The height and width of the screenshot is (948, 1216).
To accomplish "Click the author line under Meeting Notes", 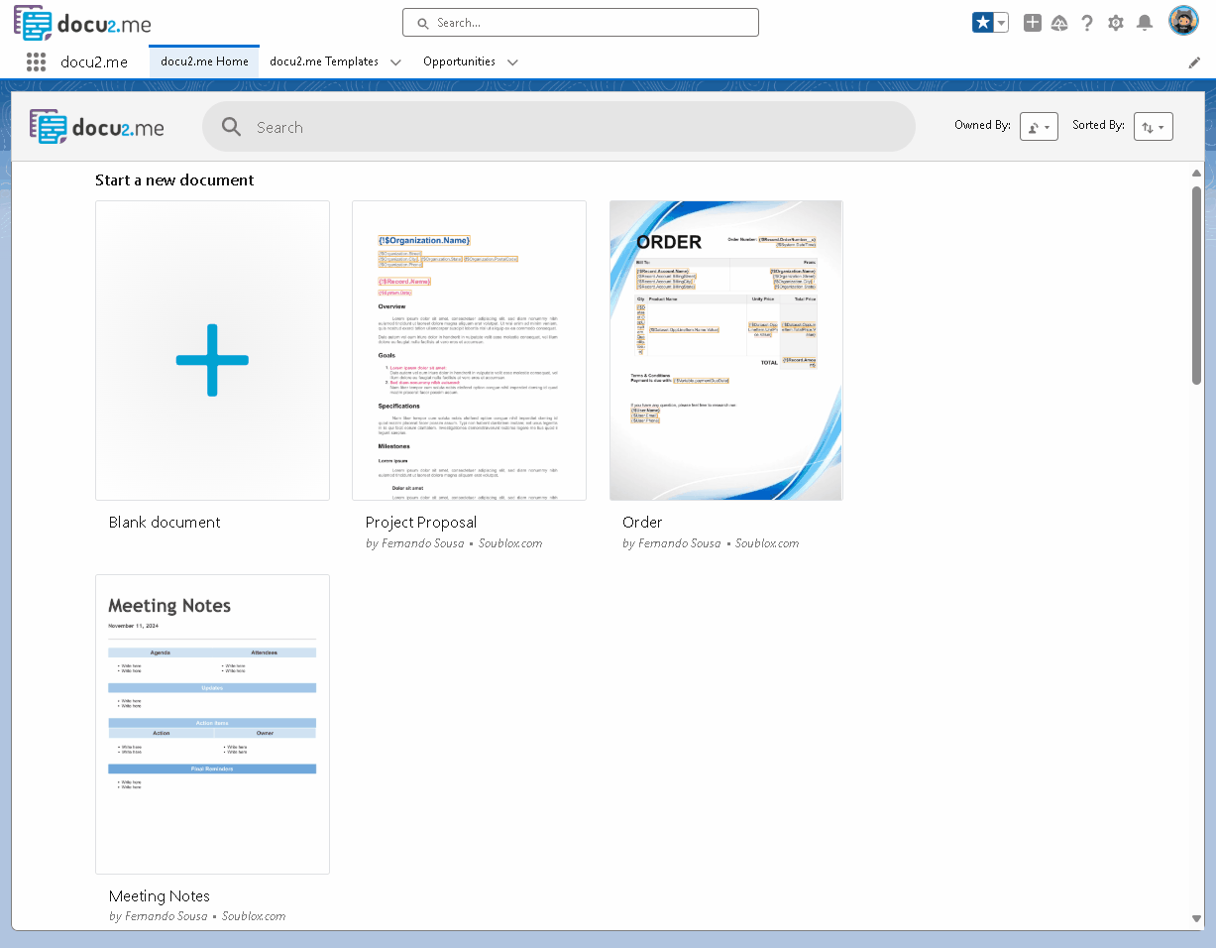I will (x=197, y=916).
